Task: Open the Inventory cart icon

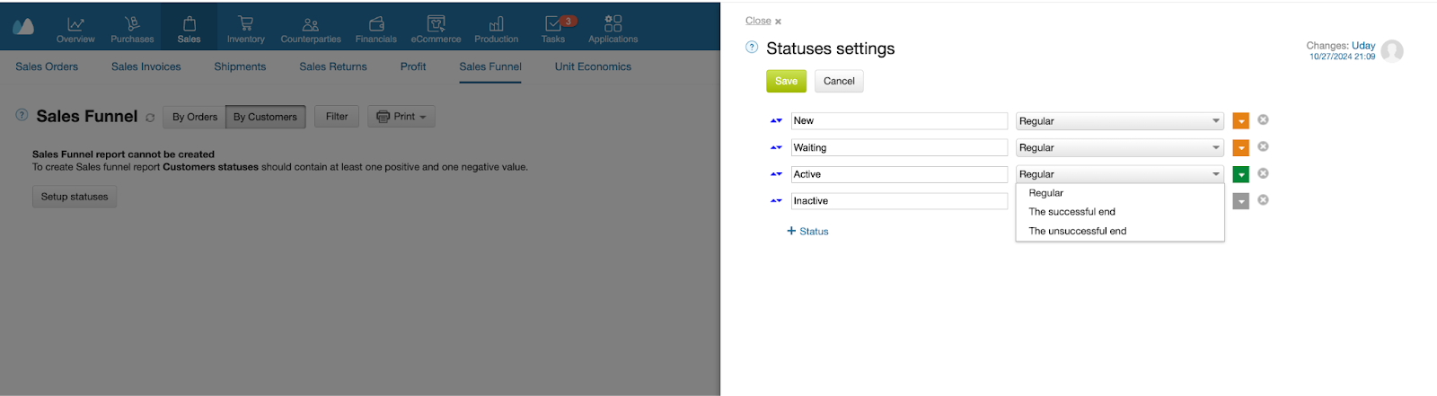Action: [x=245, y=24]
